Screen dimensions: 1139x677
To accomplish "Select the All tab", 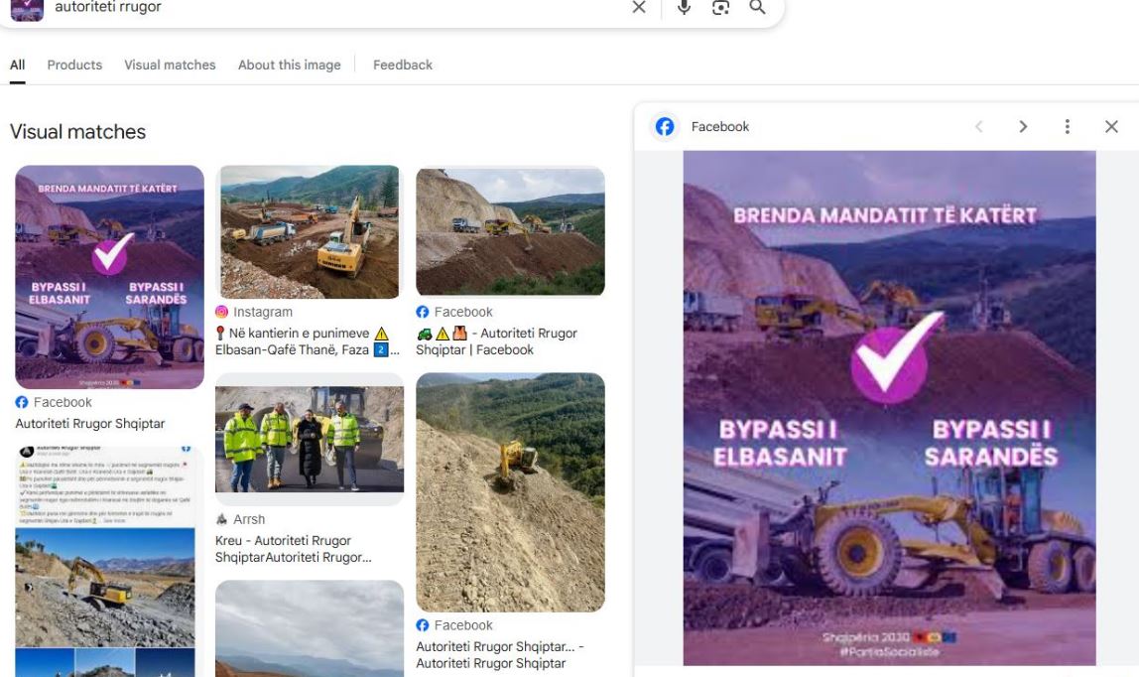I will point(17,65).
